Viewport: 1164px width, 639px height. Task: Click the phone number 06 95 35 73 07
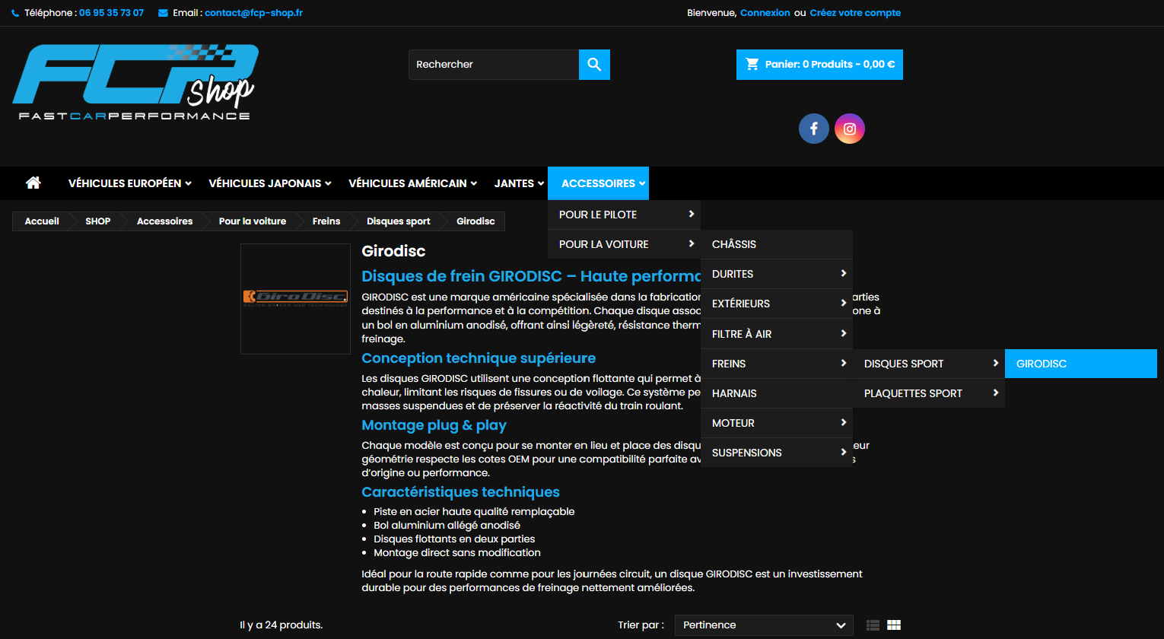111,13
